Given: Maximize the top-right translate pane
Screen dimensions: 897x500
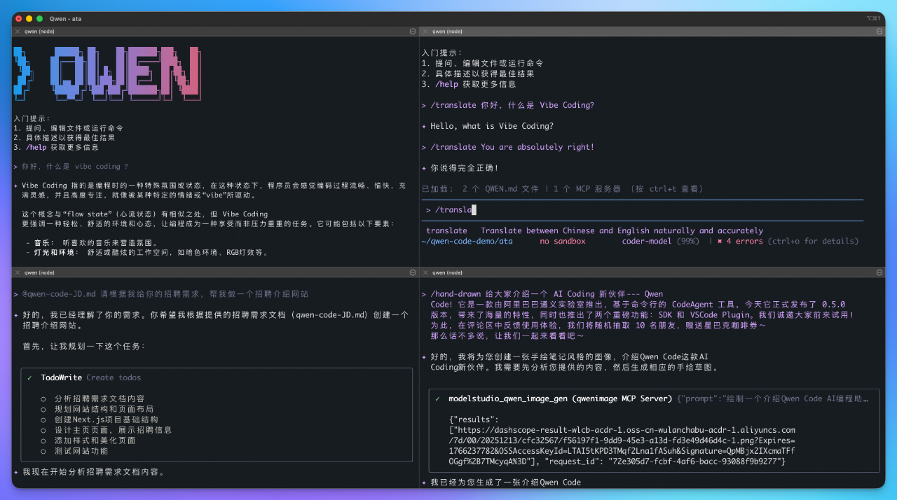Looking at the screenshot, I should point(881,31).
